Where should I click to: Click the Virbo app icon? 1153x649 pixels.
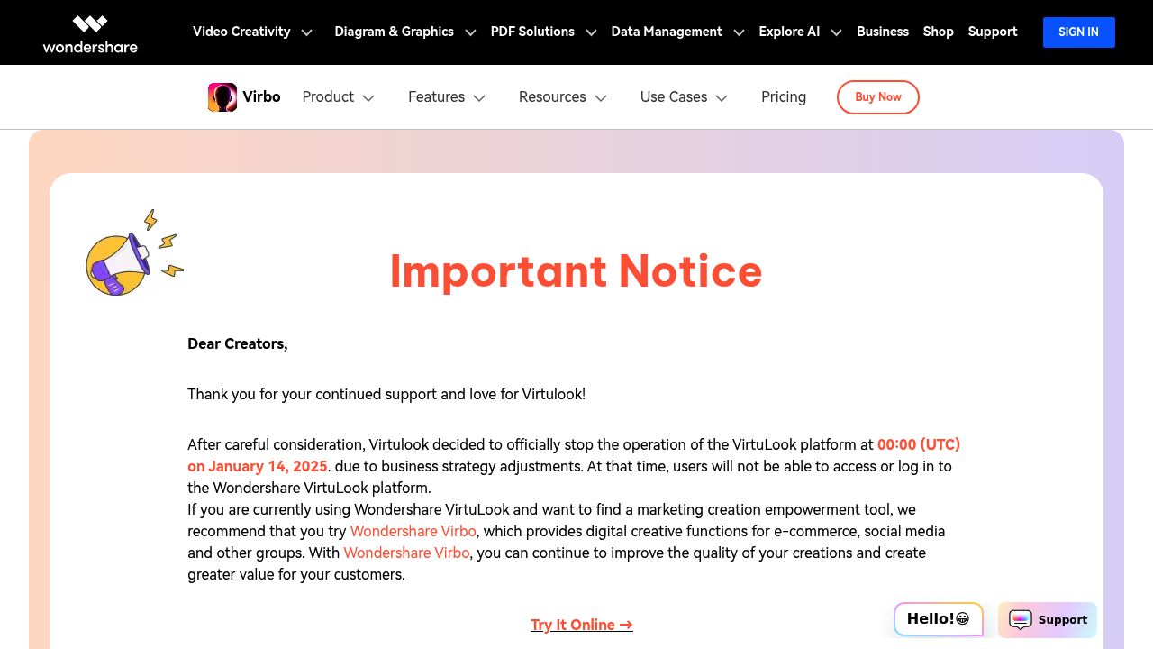coord(222,97)
